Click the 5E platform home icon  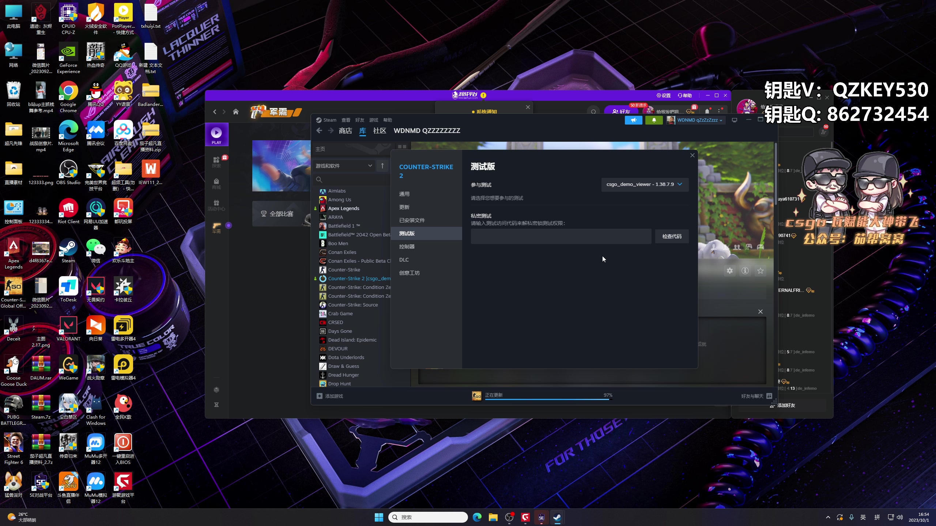click(x=236, y=112)
